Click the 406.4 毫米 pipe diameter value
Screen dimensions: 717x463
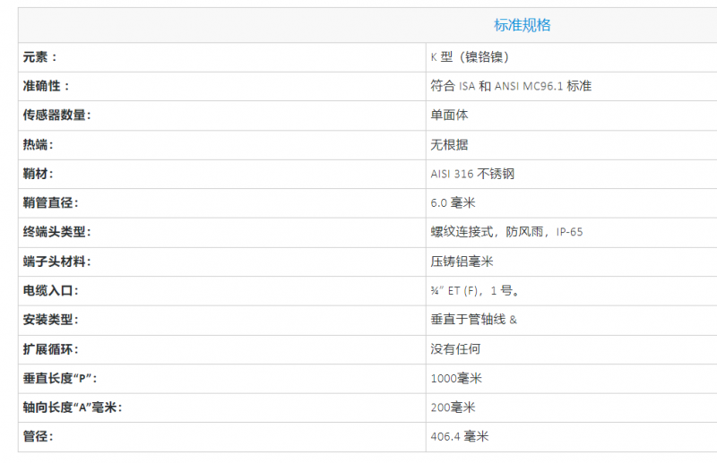[x=459, y=437]
